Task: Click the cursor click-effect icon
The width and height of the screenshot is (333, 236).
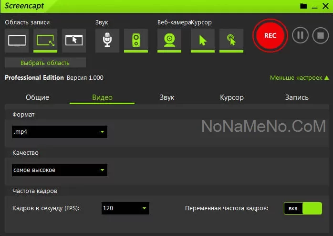Action: coord(231,40)
